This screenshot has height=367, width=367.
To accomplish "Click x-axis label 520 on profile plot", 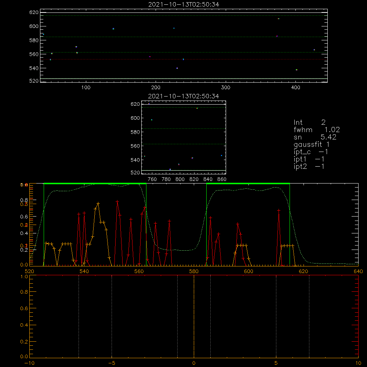I will click(x=29, y=271).
